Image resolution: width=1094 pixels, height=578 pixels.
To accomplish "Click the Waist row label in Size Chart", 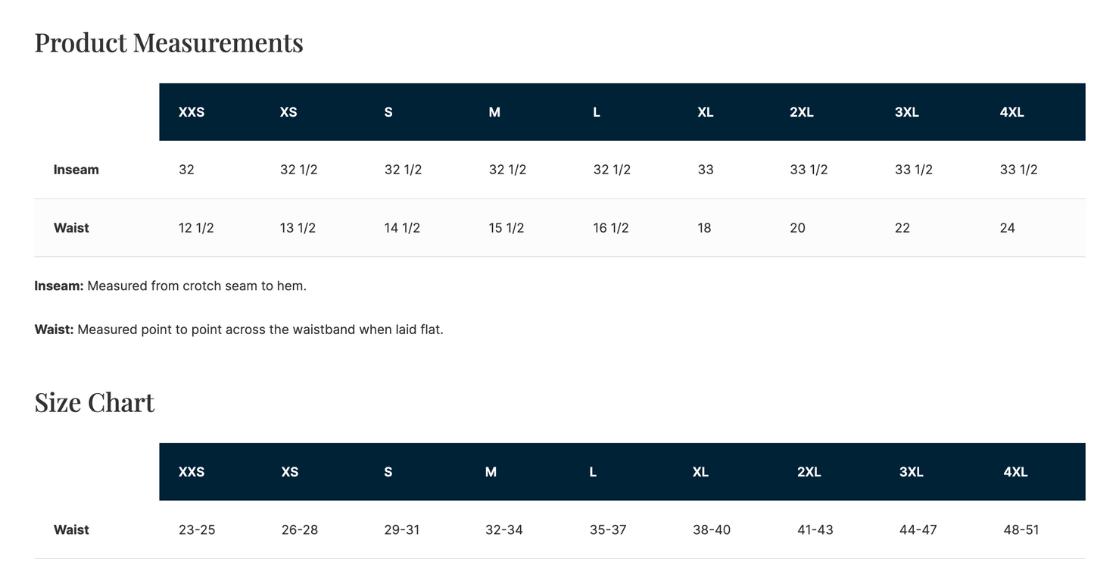I will tap(71, 530).
